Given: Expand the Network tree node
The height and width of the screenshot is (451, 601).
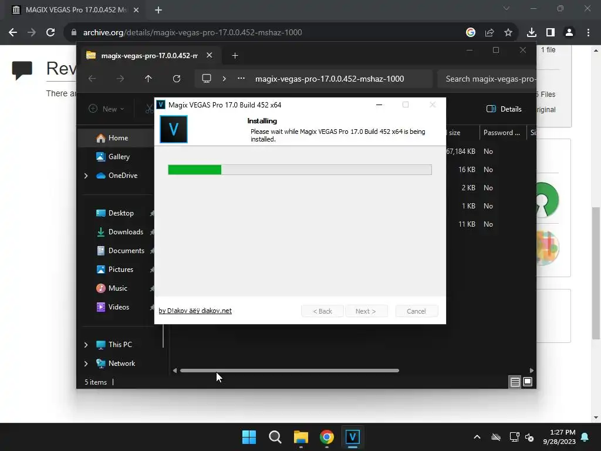Looking at the screenshot, I should point(86,364).
